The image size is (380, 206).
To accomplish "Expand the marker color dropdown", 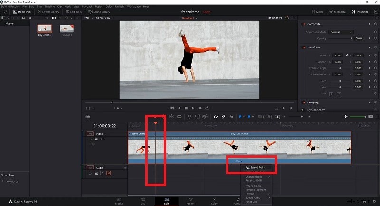I will coord(253,117).
